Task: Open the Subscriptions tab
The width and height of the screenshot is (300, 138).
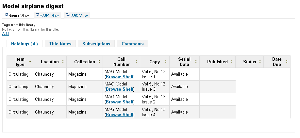Action: coord(96,44)
